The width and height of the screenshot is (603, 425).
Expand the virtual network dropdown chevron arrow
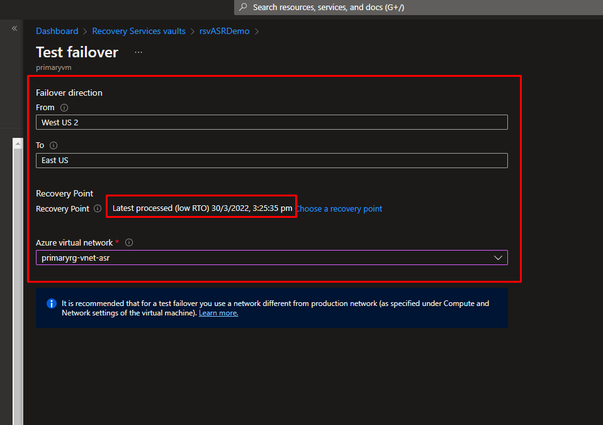pyautogui.click(x=498, y=258)
